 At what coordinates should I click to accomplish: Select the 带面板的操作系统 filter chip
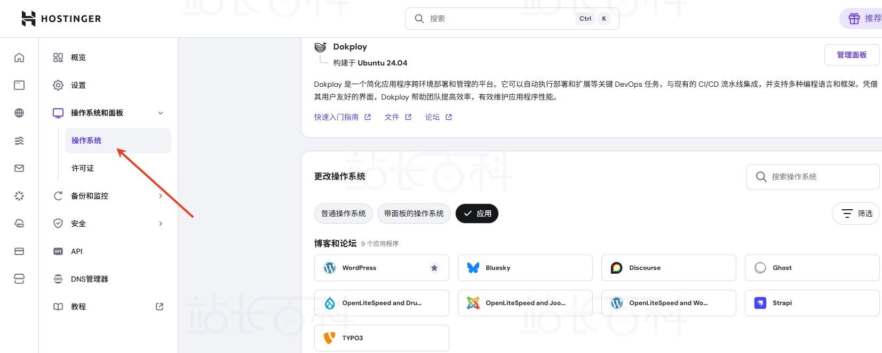[x=414, y=214]
